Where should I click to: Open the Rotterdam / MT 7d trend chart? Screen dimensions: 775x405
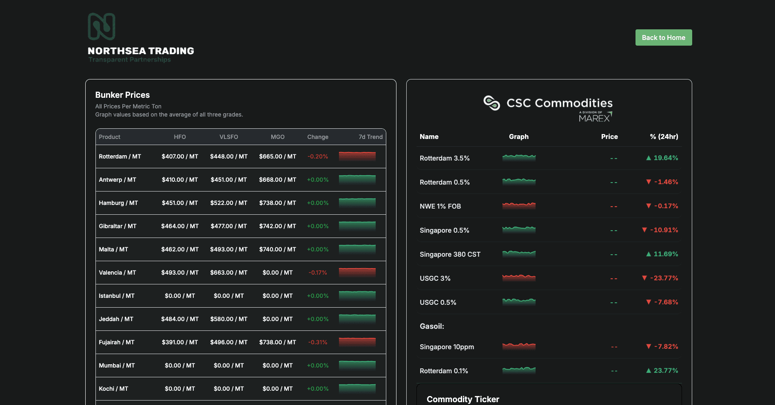coord(357,156)
